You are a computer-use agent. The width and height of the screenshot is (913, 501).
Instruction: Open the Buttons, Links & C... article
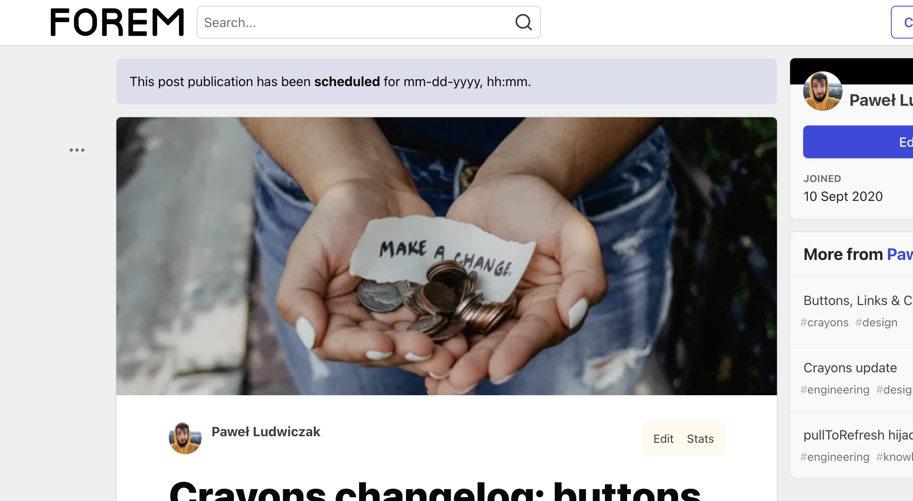pos(858,301)
